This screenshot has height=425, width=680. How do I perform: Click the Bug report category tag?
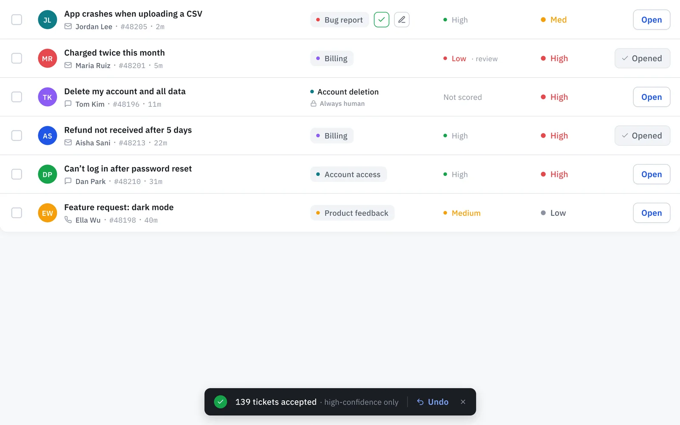pos(340,20)
